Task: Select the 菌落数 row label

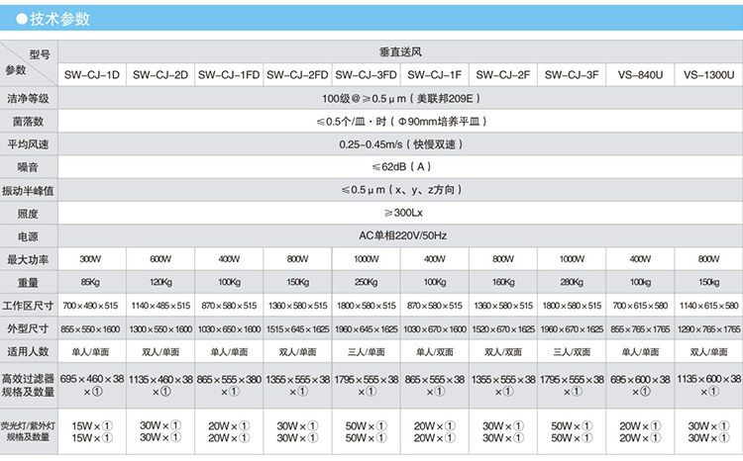Action: [x=28, y=122]
